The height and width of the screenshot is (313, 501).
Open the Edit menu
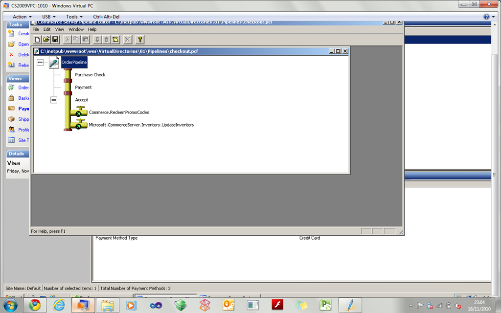[47, 29]
